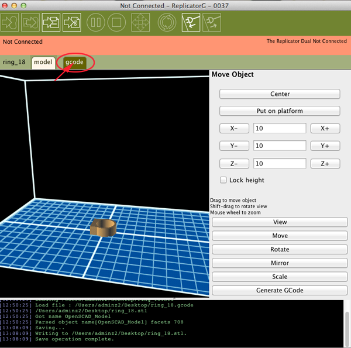Select the Mirror mode button

tap(280, 263)
